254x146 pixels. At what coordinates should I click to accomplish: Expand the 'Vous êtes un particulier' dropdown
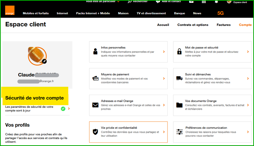[x=118, y=2]
